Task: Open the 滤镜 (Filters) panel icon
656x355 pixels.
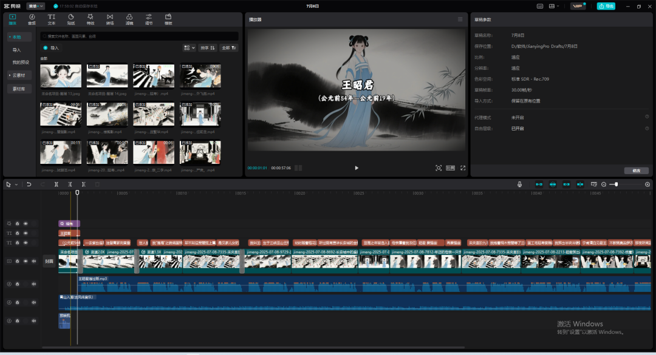Action: point(129,19)
